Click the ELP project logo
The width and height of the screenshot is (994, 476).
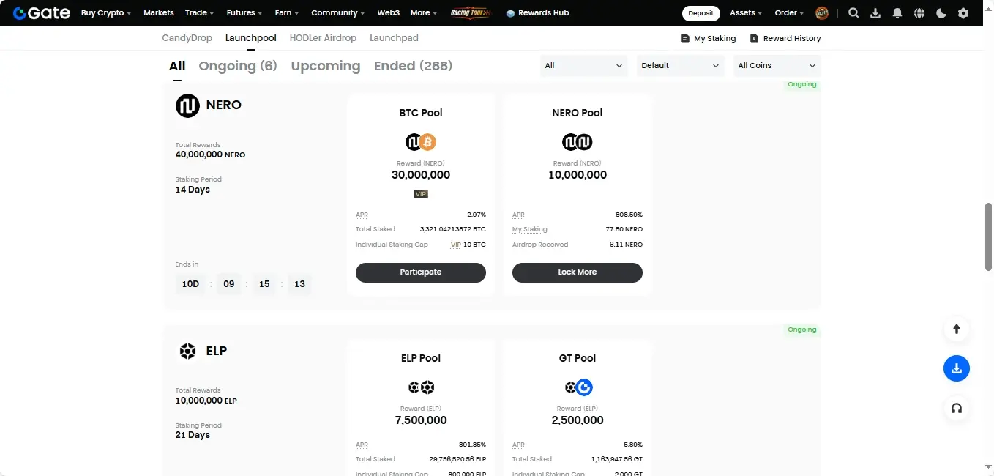tap(188, 352)
